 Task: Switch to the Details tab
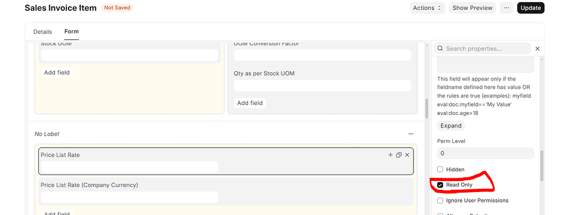point(43,32)
